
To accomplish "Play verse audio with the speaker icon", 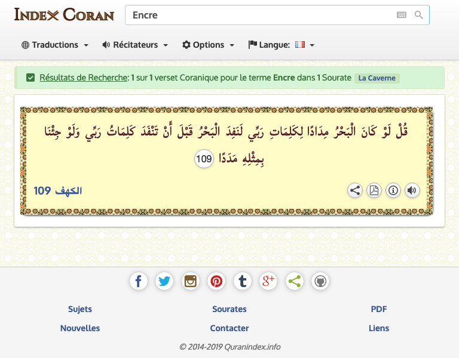I will (412, 190).
